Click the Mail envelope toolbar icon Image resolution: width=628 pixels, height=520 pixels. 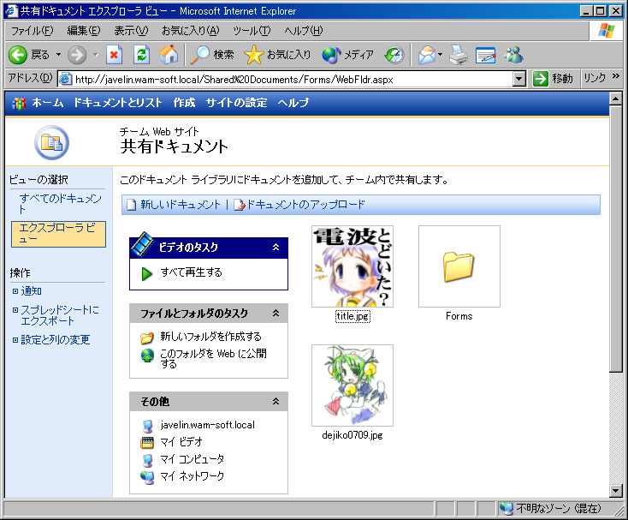427,55
